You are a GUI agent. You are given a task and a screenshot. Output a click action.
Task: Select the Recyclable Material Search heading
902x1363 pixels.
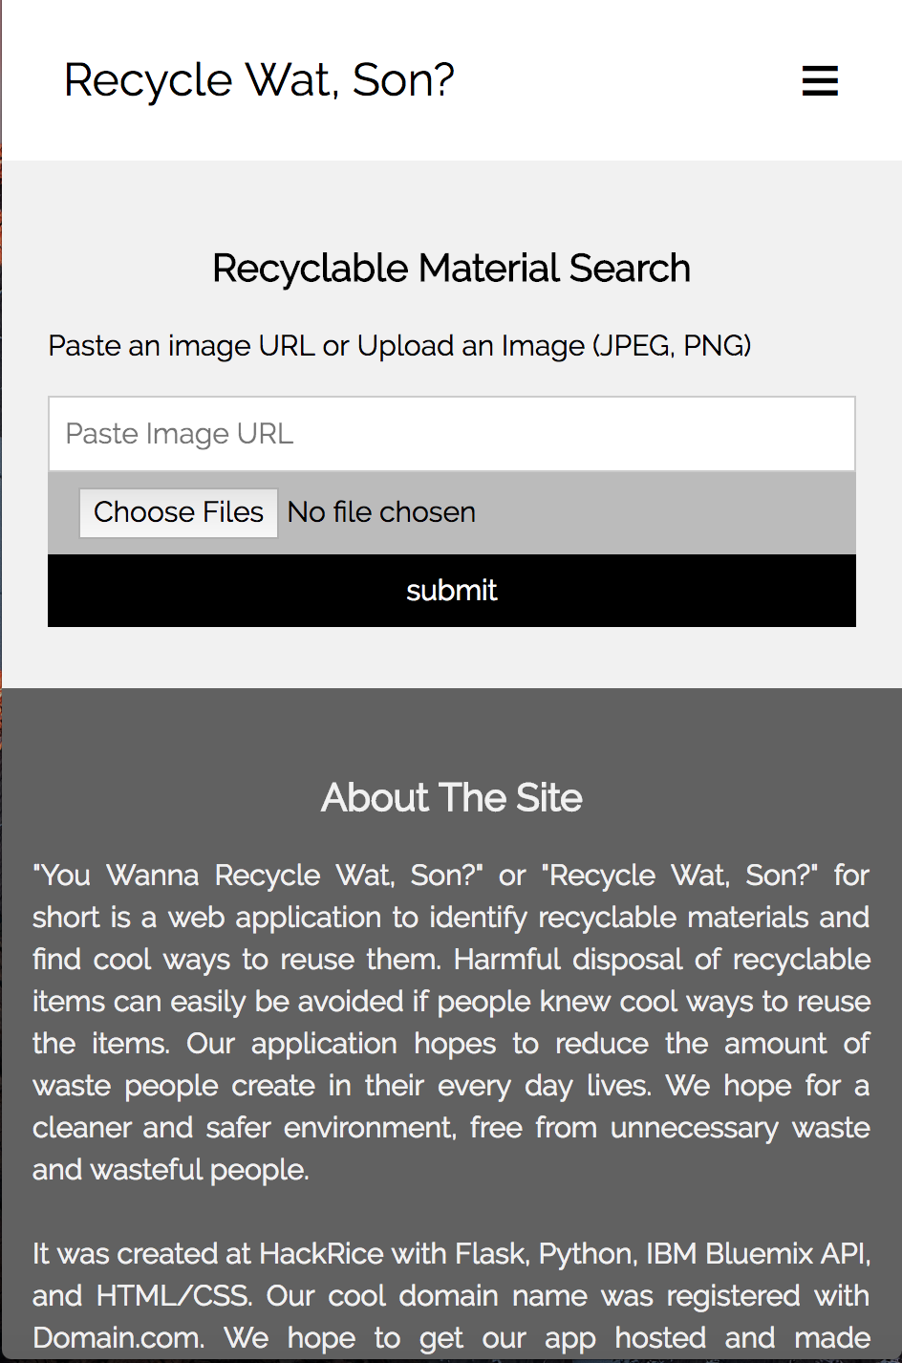click(452, 269)
